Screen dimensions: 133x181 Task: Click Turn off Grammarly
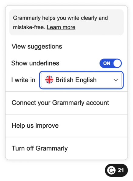tap(66, 148)
